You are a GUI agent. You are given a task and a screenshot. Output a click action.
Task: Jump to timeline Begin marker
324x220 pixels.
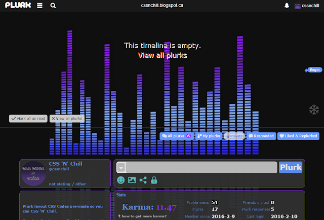[x=314, y=70]
